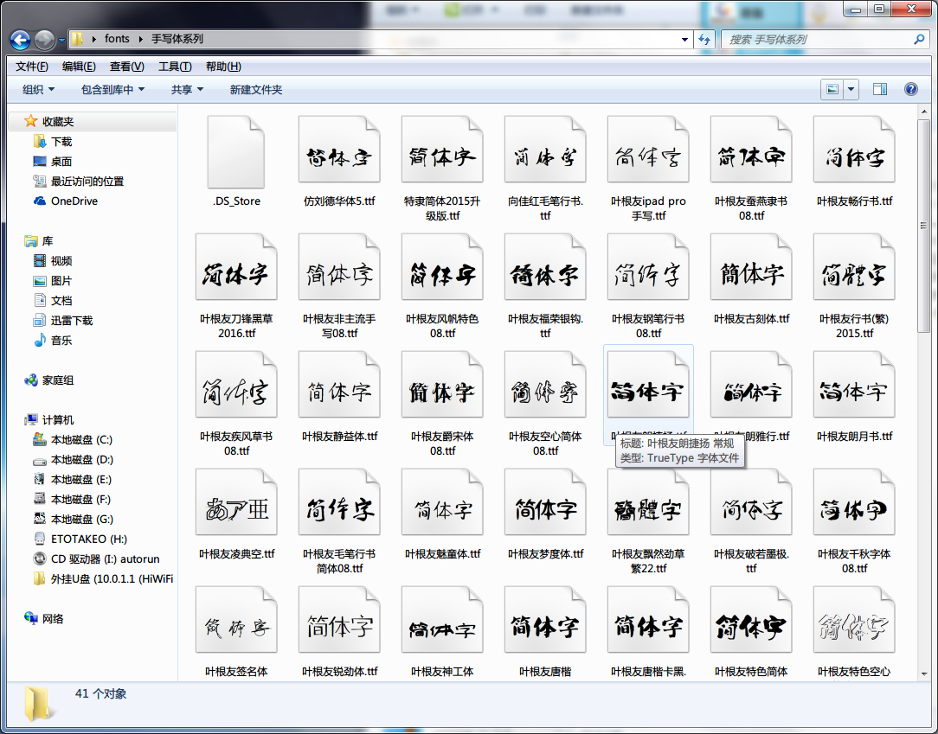Select 叶根友刀锋黑草2016.ttf icon
The image size is (938, 734).
tap(236, 267)
